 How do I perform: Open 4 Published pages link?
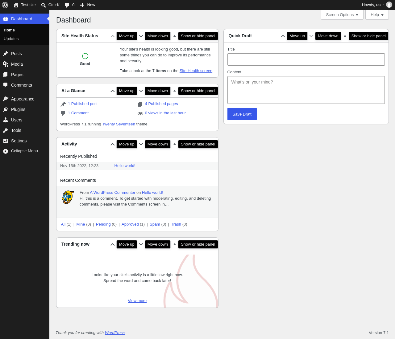[x=161, y=104]
